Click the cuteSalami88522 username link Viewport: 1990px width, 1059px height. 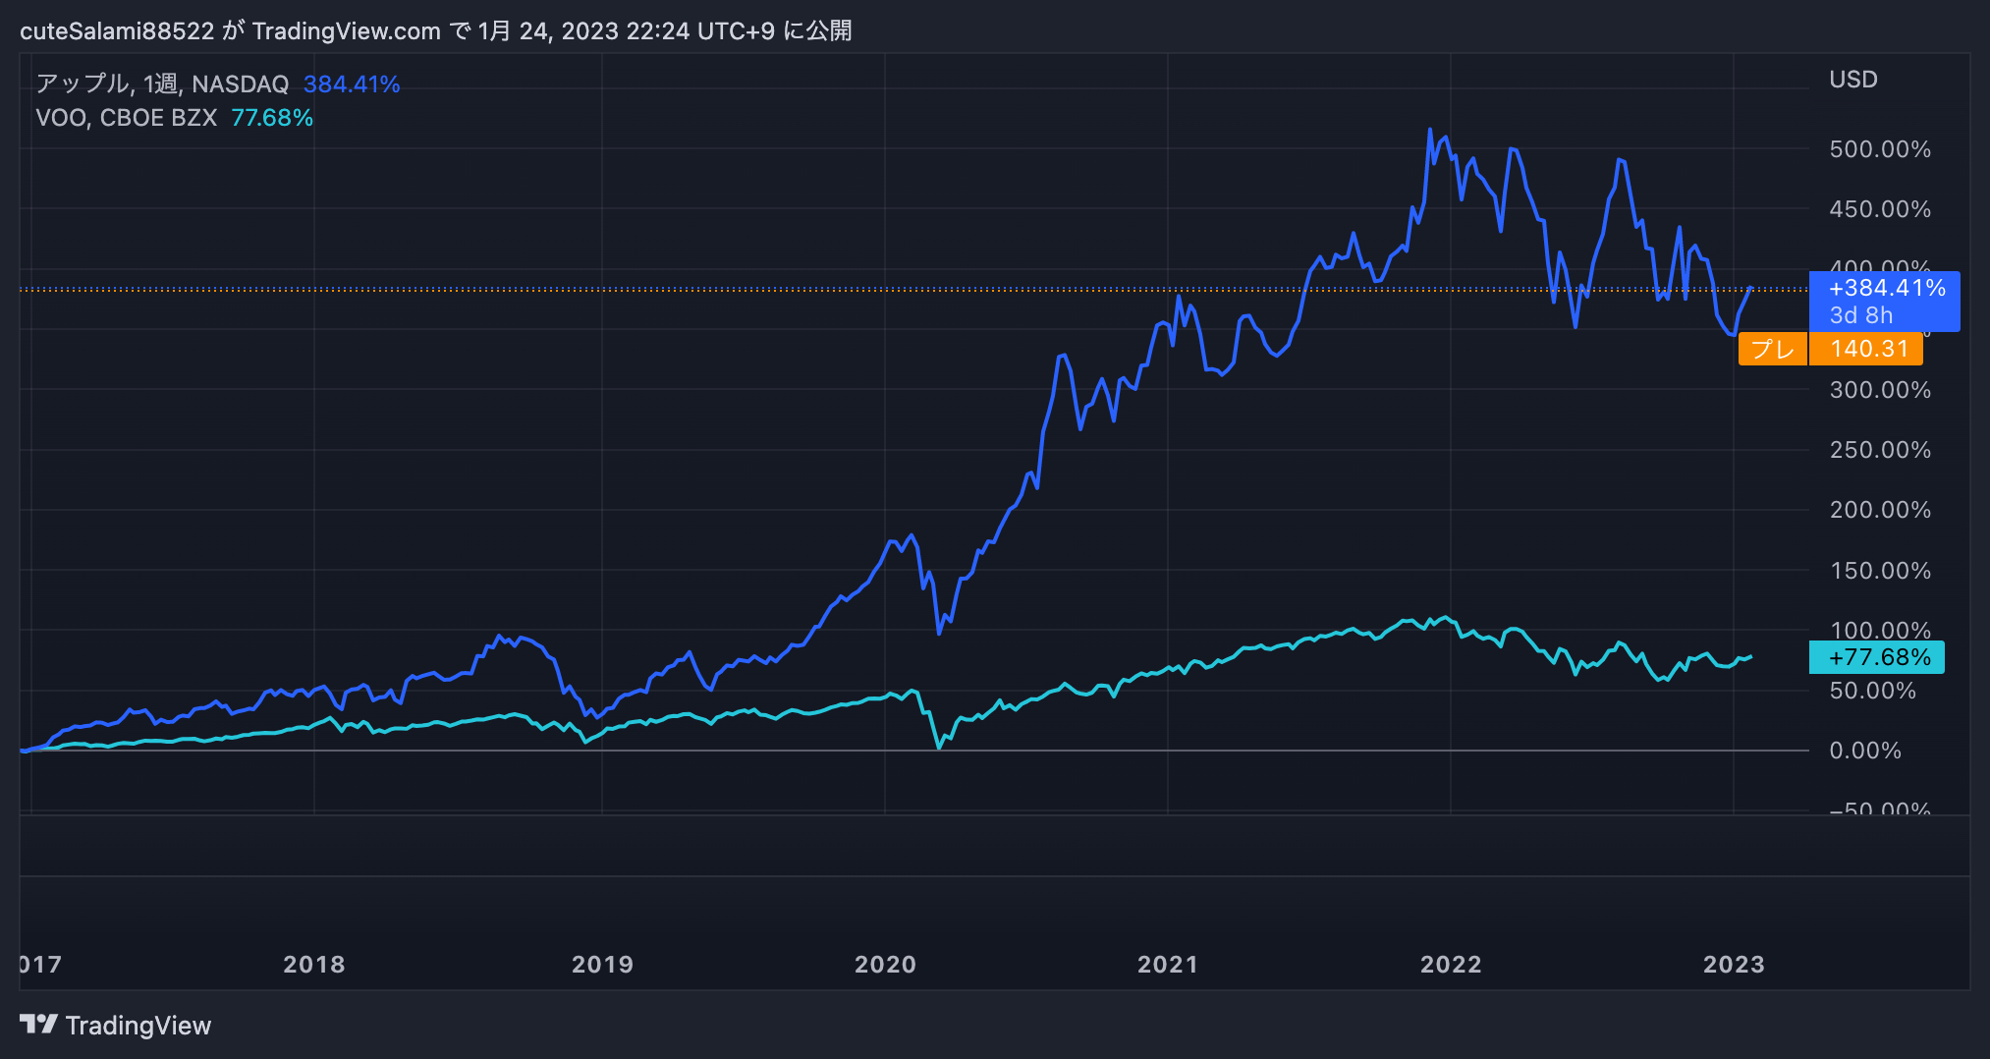(x=117, y=30)
